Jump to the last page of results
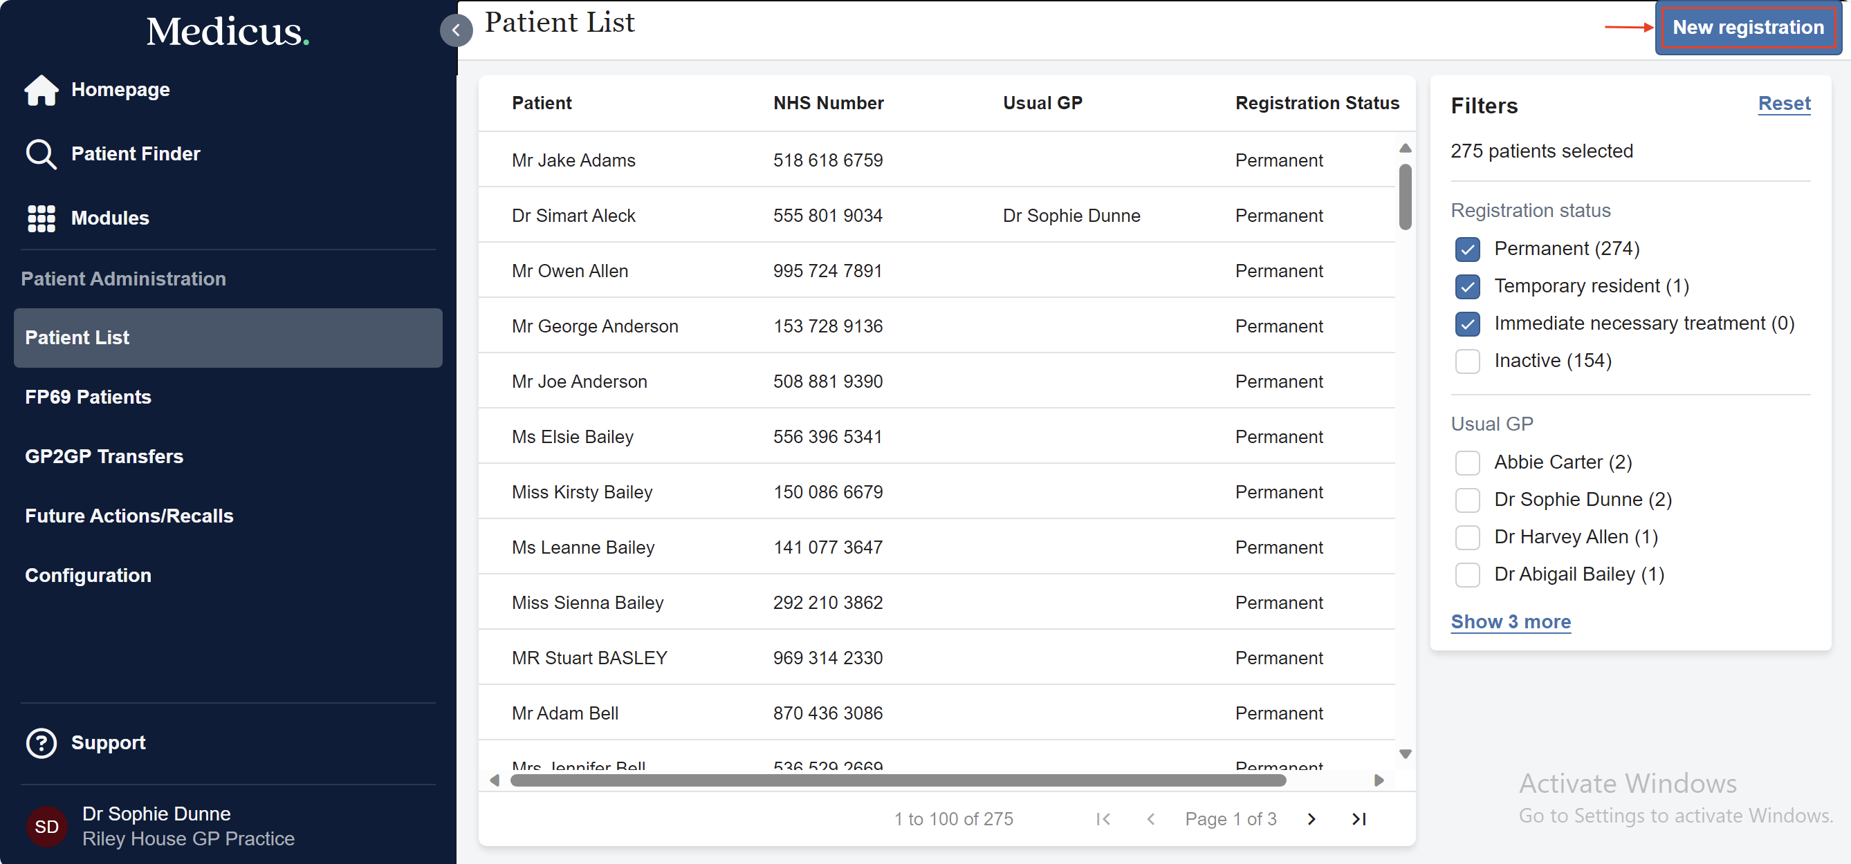This screenshot has width=1851, height=864. (x=1359, y=819)
